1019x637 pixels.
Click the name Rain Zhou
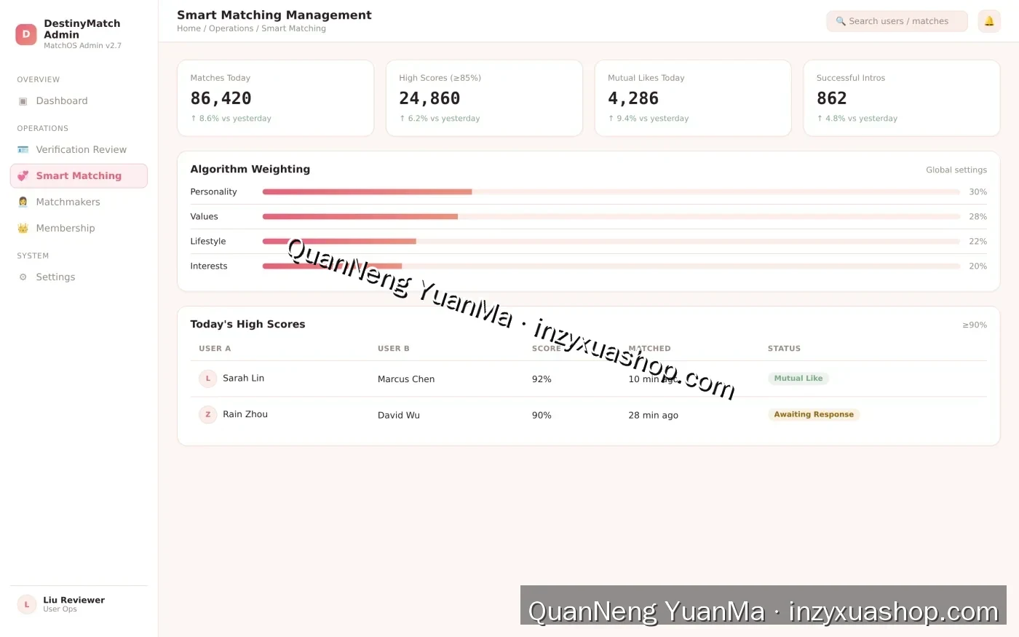point(245,414)
